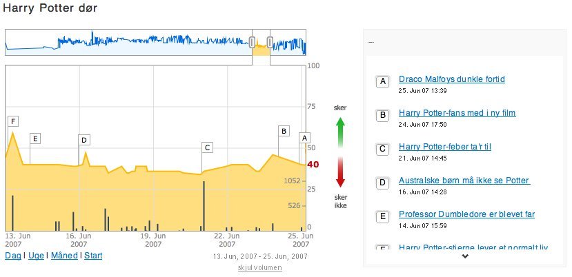This screenshot has width=572, height=277.
Task: Click chart marker F flag
Action: coord(12,121)
